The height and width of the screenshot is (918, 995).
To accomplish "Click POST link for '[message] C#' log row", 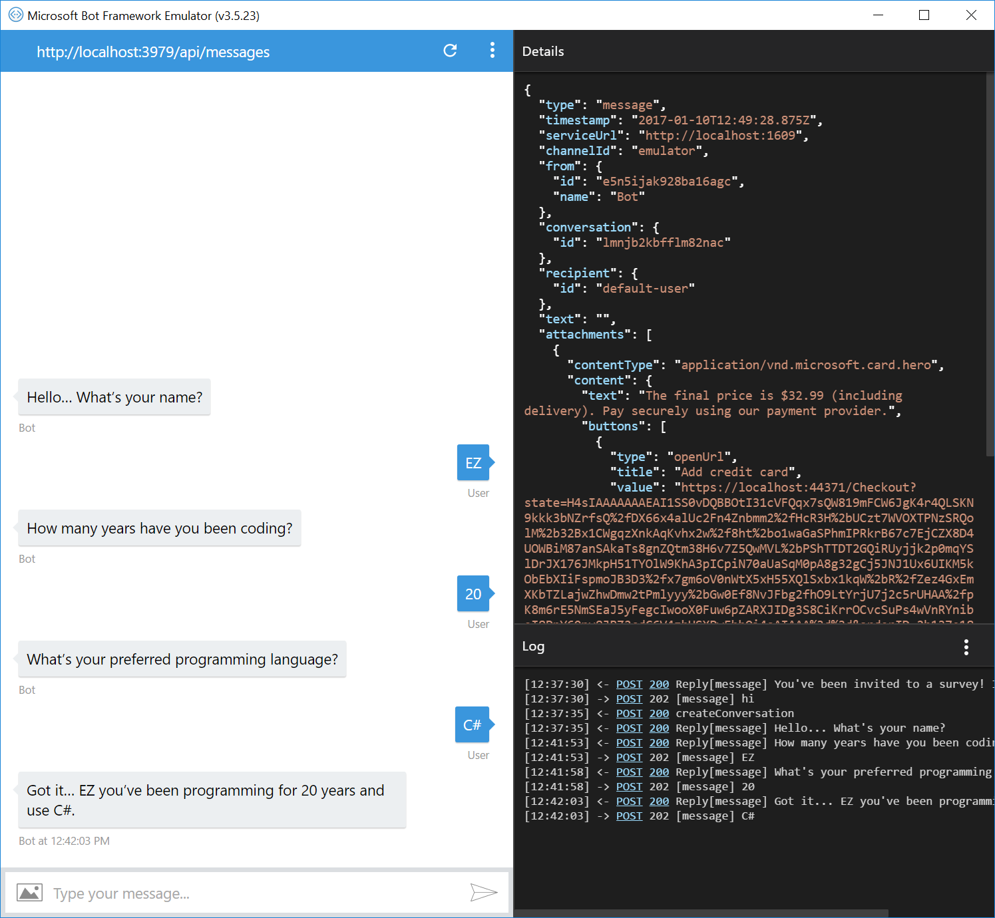I will pyautogui.click(x=629, y=816).
